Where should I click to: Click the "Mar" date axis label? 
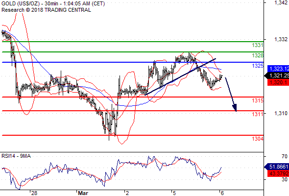83,193
